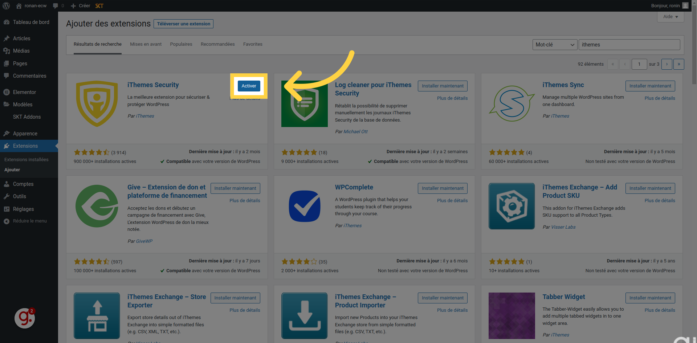Image resolution: width=697 pixels, height=343 pixels.
Task: Click the Pages icon in sidebar
Action: click(x=7, y=64)
